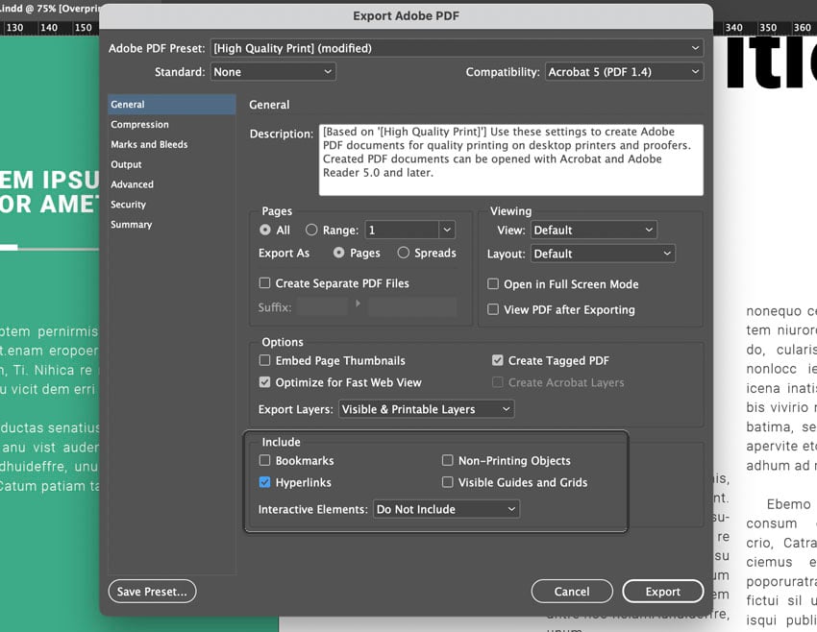
Task: Open the Viewing Layout dropdown
Action: 603,253
